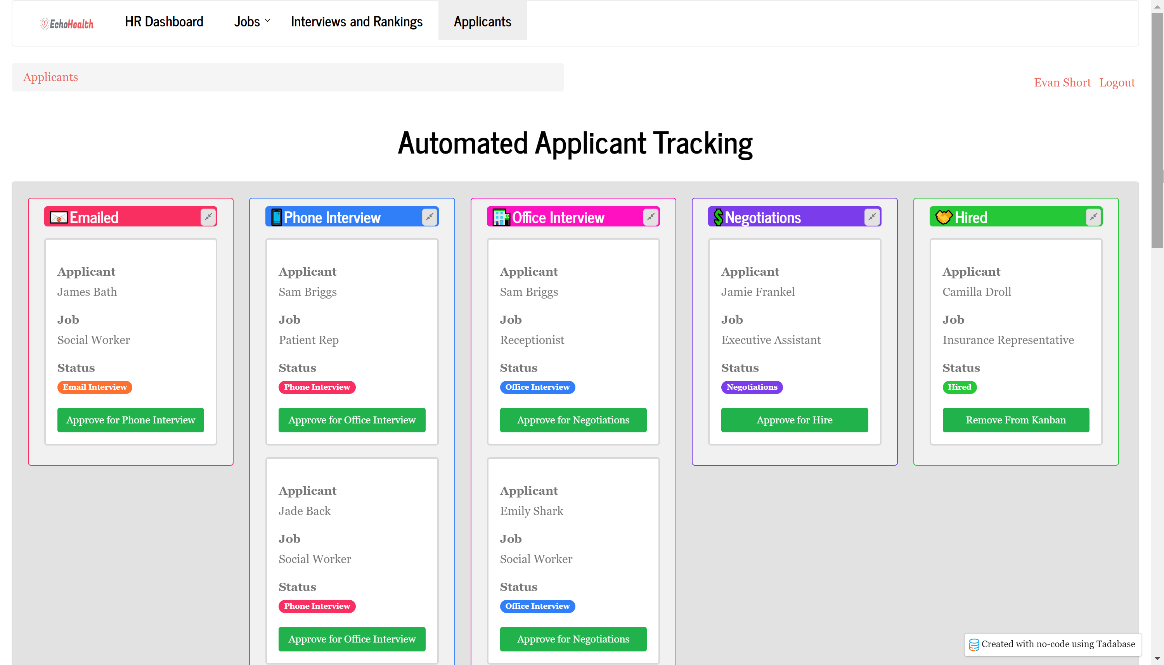The image size is (1164, 665).
Task: Click the scrollbar down arrow
Action: (1157, 659)
